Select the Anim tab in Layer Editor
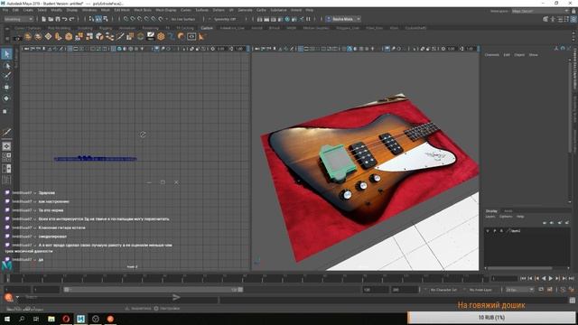The width and height of the screenshot is (578, 325). click(x=508, y=211)
